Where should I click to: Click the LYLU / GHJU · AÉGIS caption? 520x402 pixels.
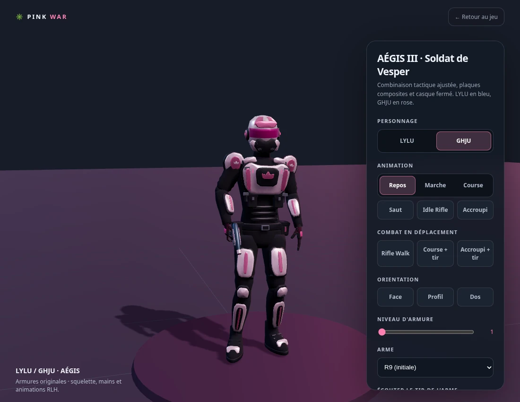point(48,371)
